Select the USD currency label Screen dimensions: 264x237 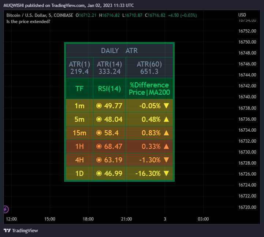pos(242,15)
